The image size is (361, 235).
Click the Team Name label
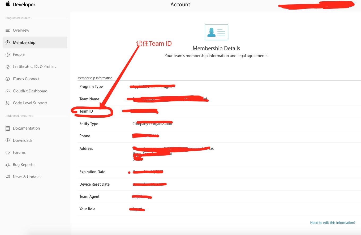tap(89, 99)
